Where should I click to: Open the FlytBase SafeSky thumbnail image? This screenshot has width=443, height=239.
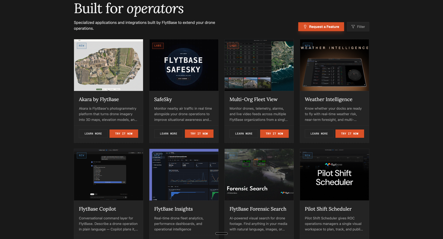click(184, 65)
